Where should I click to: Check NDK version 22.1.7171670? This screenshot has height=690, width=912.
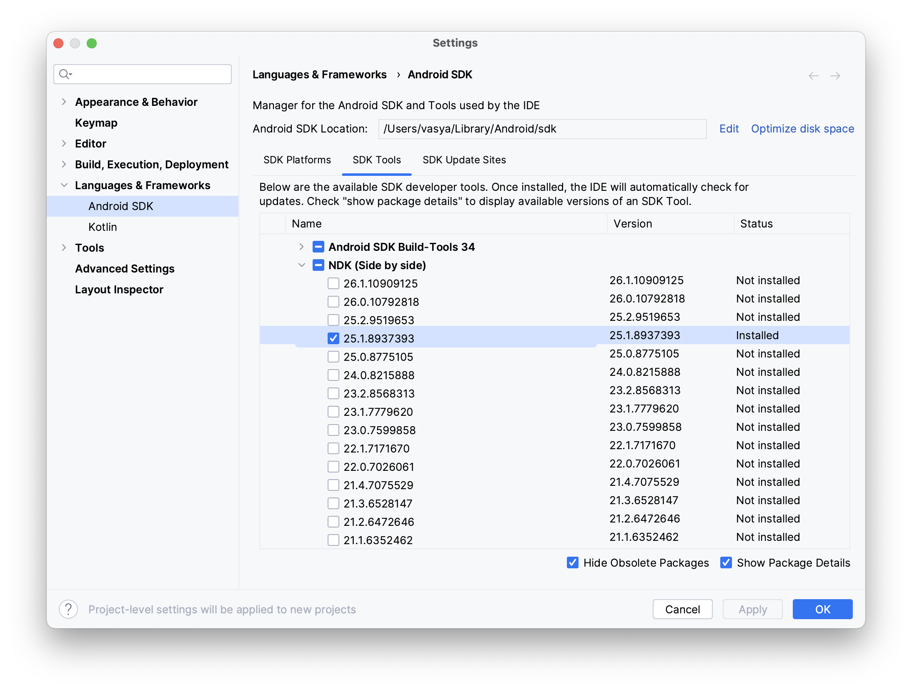[x=333, y=448]
